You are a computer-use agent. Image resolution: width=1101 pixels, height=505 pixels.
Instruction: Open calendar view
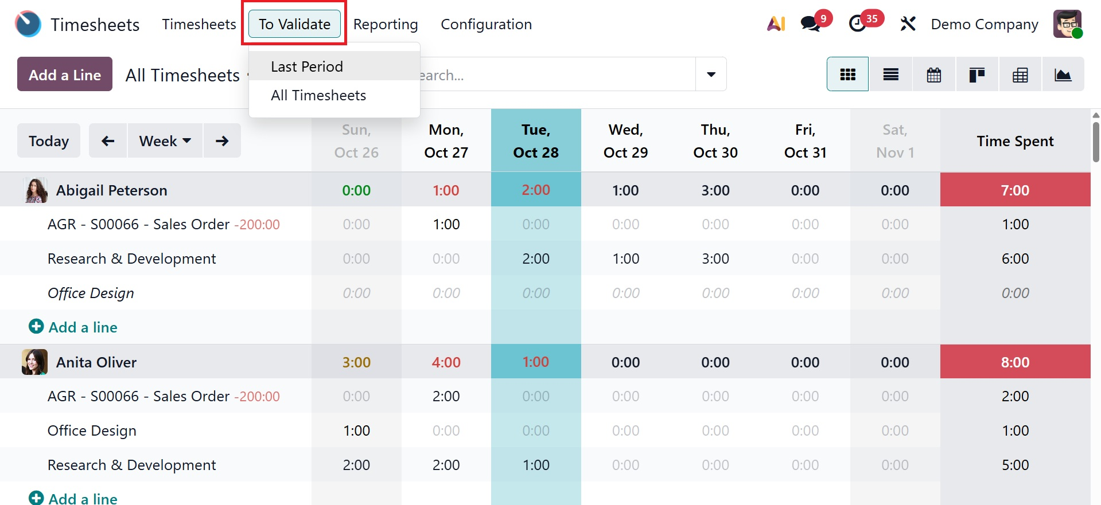click(x=933, y=75)
